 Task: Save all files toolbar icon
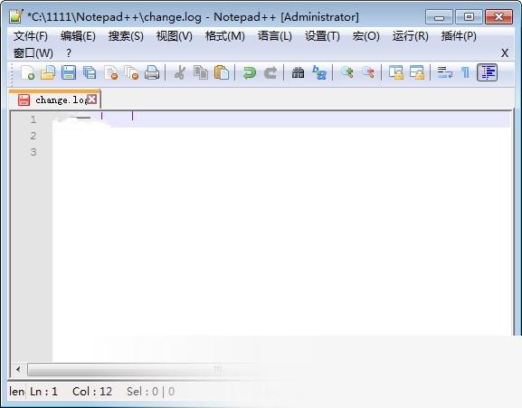pyautogui.click(x=90, y=72)
